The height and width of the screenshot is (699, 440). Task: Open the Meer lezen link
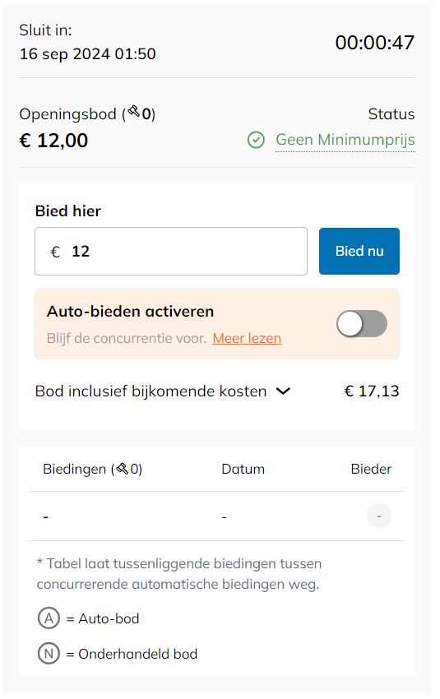click(x=247, y=338)
